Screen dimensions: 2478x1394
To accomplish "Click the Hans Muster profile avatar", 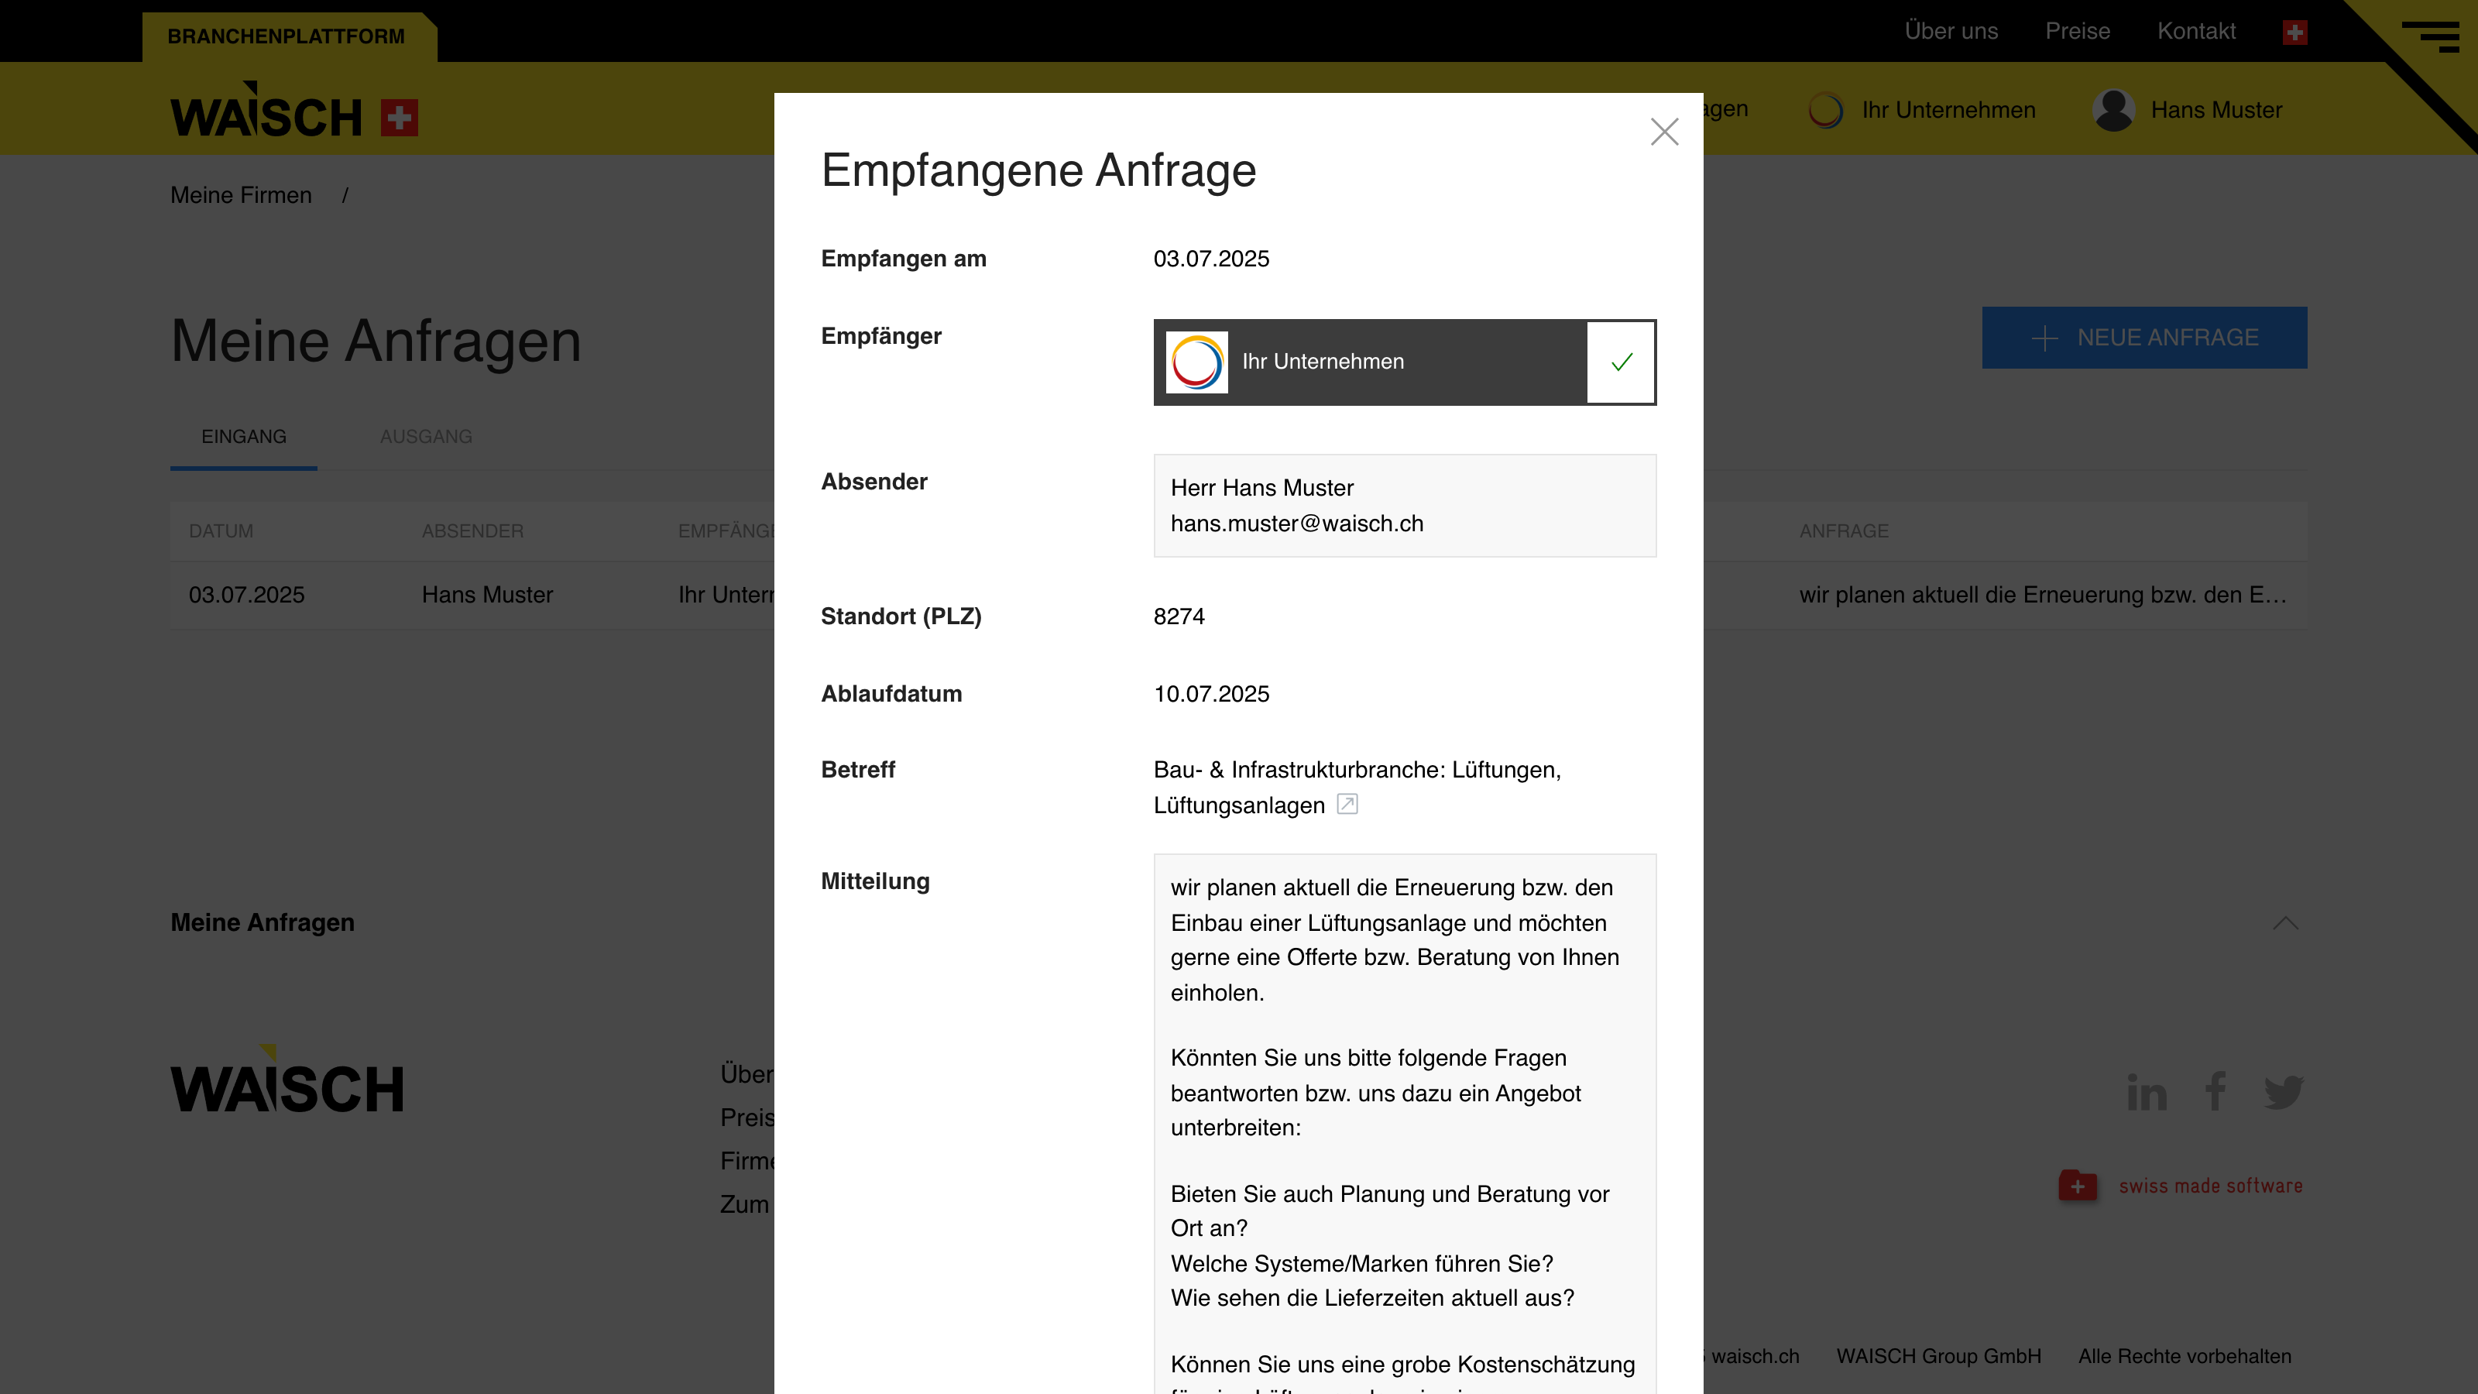I will (2113, 110).
